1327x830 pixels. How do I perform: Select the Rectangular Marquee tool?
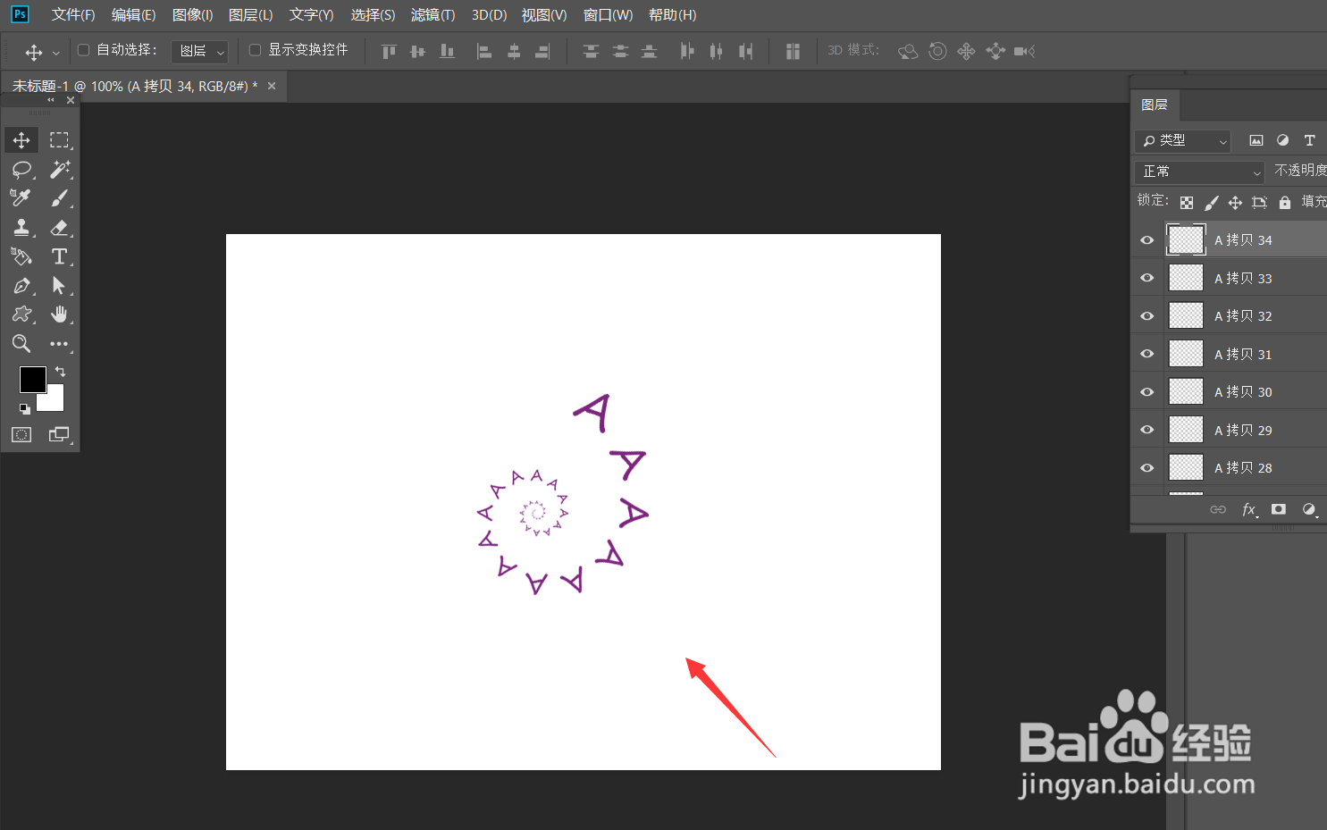click(60, 139)
